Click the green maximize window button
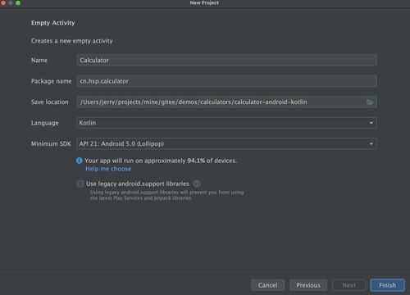Screen dimensions: 410x295 pyautogui.click(x=18, y=3)
